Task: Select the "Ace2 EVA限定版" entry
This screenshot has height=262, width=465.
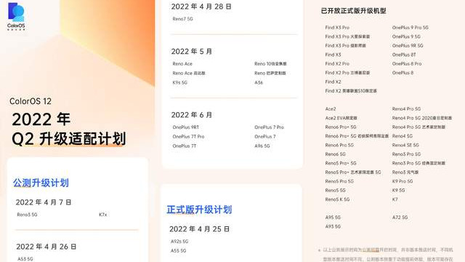Action: (x=341, y=118)
